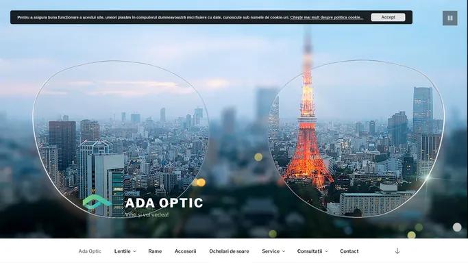
Task: Open the cookie policy link
Action: [x=327, y=17]
